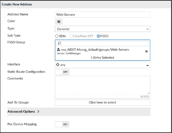Type in the FSSO Group search box
Image resolution: width=172 pixels, height=133 pixels.
click(x=104, y=43)
